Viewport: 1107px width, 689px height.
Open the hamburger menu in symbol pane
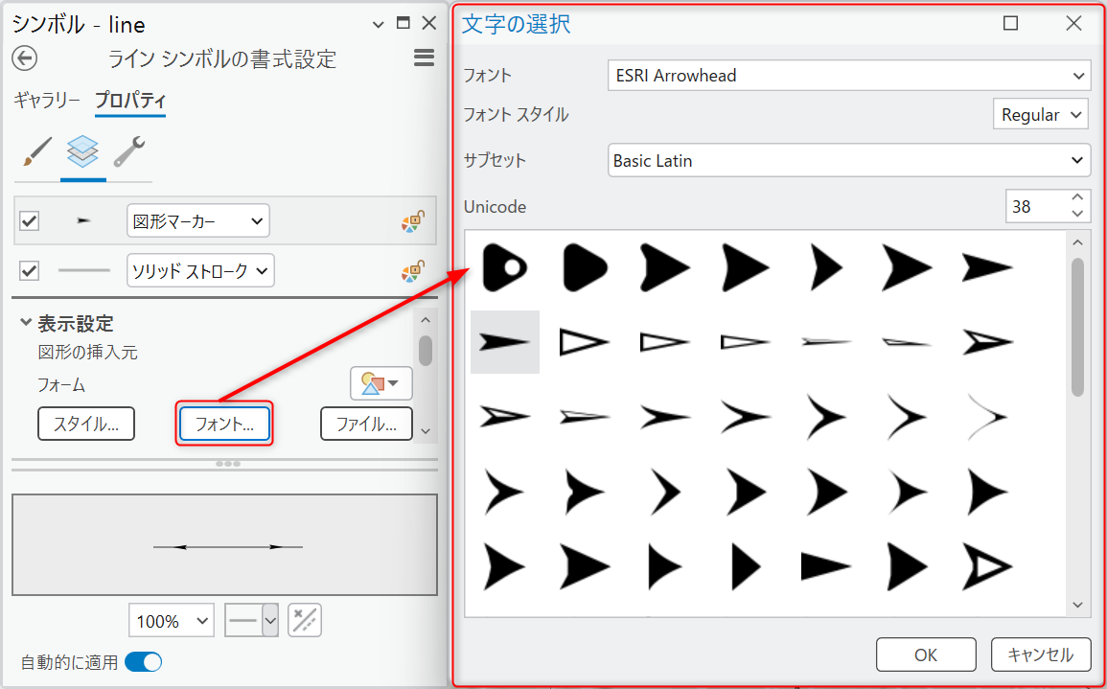(424, 58)
